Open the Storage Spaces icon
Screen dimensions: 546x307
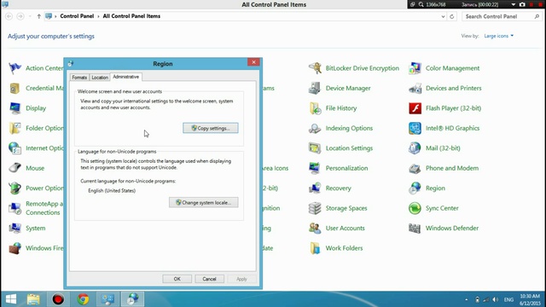[315, 208]
